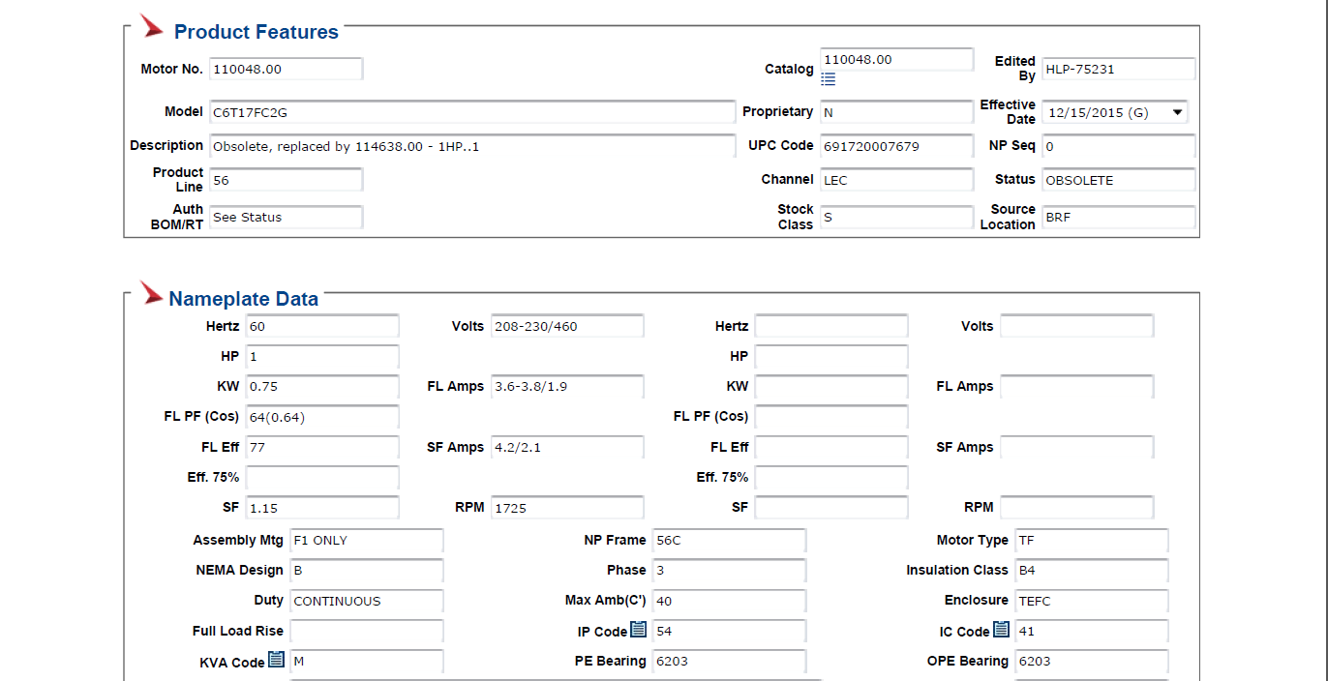Click the UPC Code field

(x=897, y=146)
